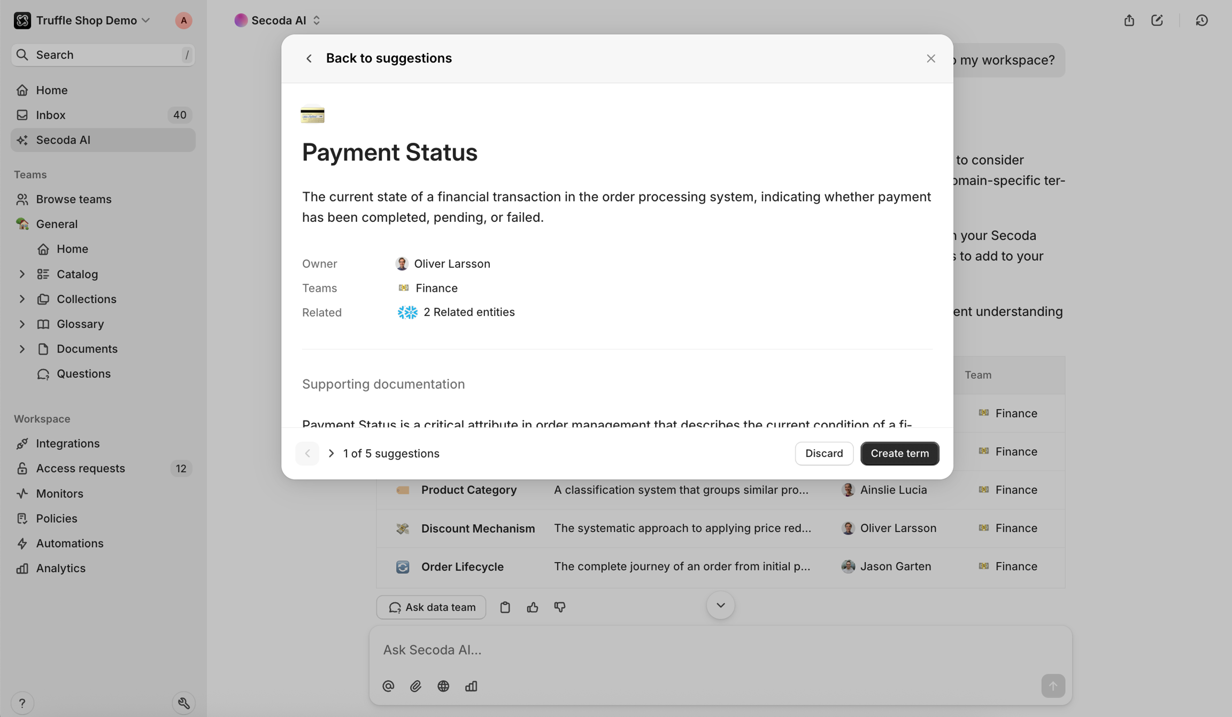Click the thumbs up feedback icon

tap(532, 607)
